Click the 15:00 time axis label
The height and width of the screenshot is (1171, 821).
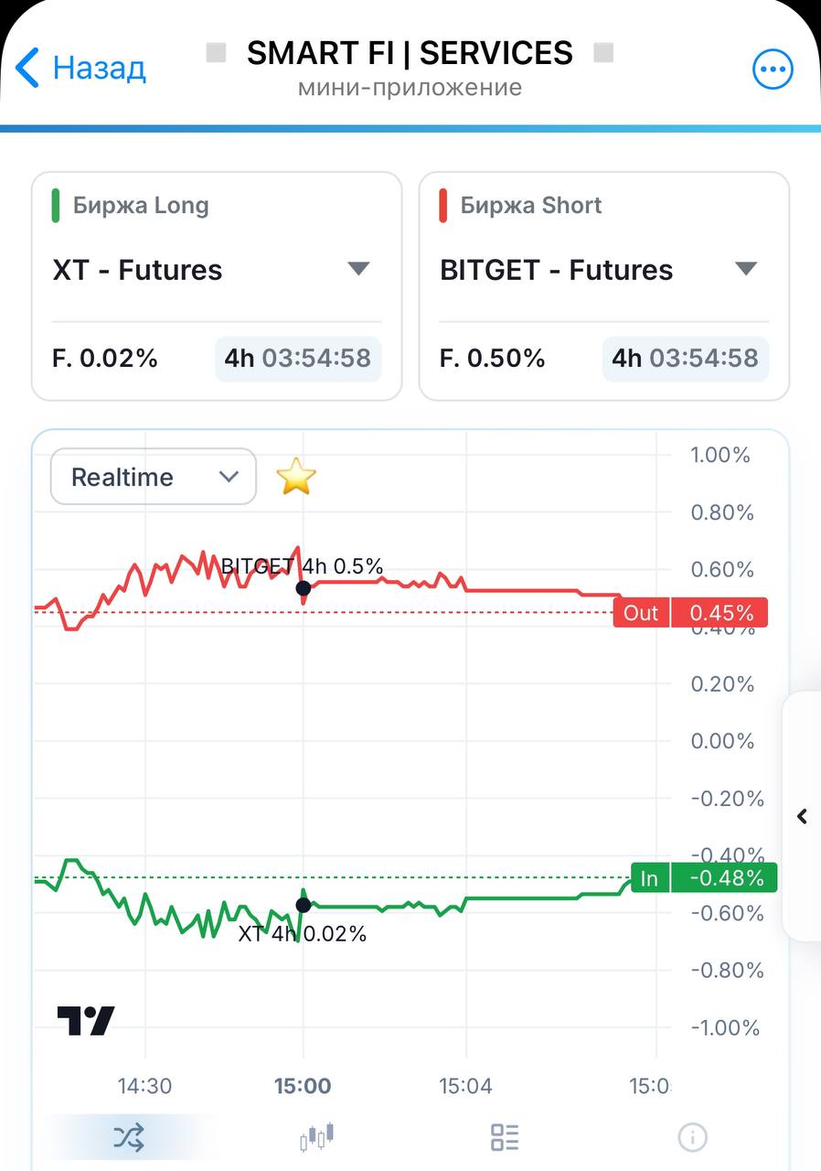[x=303, y=1086]
